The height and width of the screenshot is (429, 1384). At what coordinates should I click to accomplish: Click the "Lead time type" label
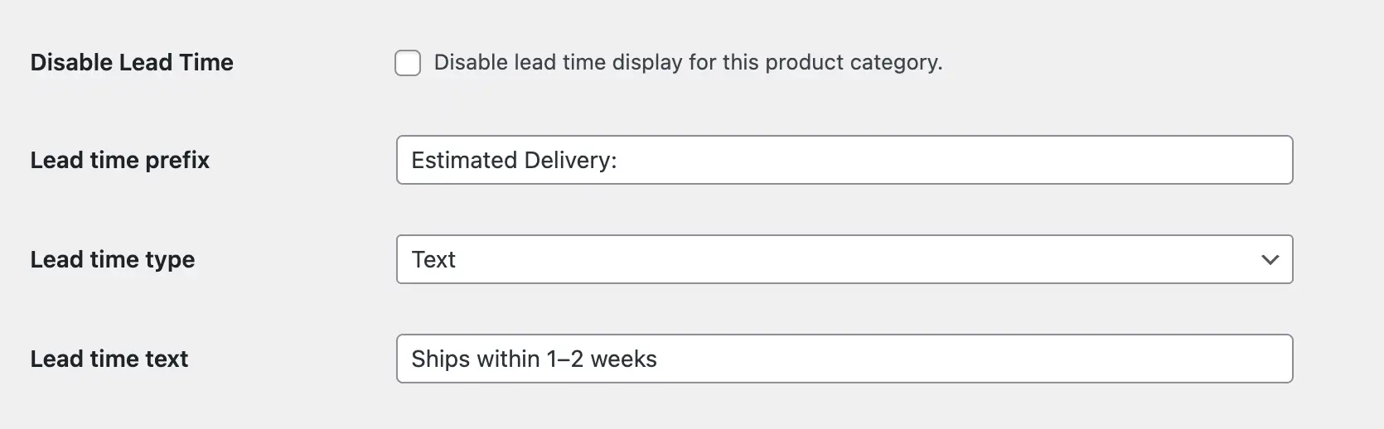coord(113,260)
